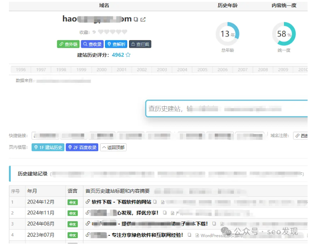321x247 pixels.
Task: Click the 查拦截 dark button
Action: [140, 44]
